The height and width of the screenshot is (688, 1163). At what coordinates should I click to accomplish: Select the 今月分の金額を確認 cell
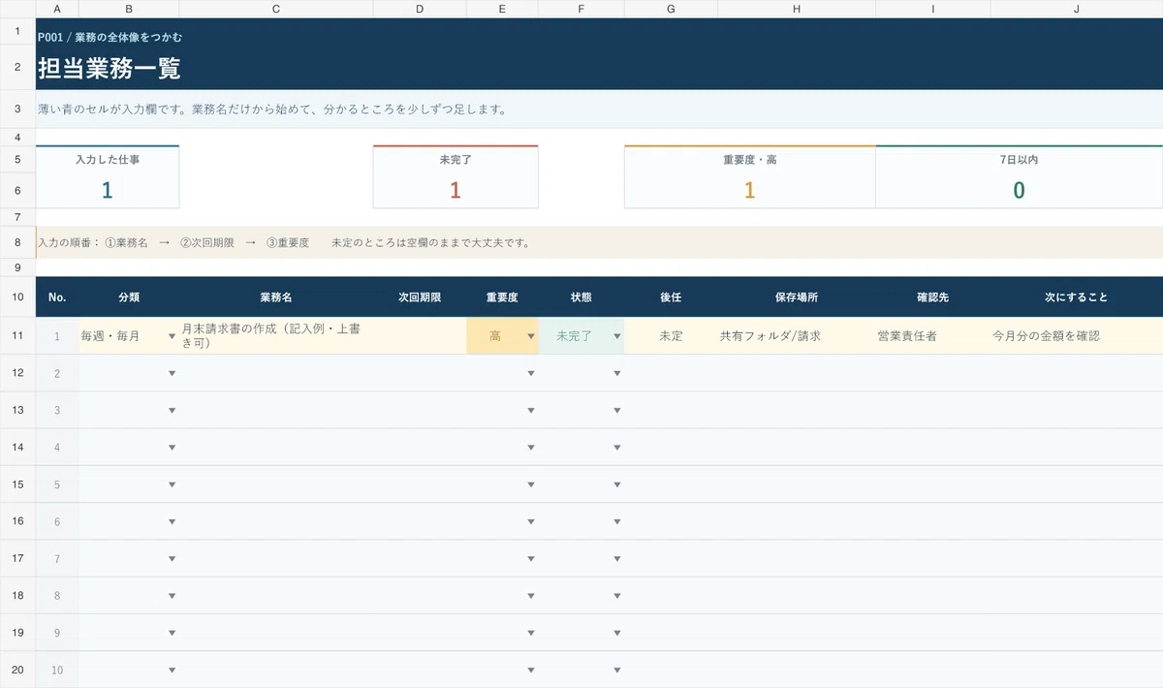pos(1077,336)
